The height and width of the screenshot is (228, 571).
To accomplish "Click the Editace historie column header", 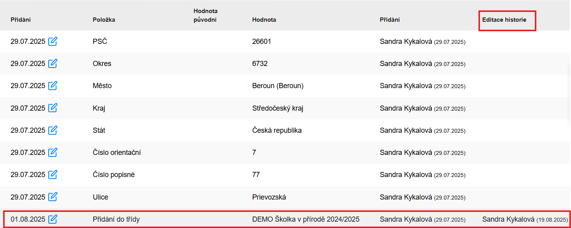I will (504, 20).
